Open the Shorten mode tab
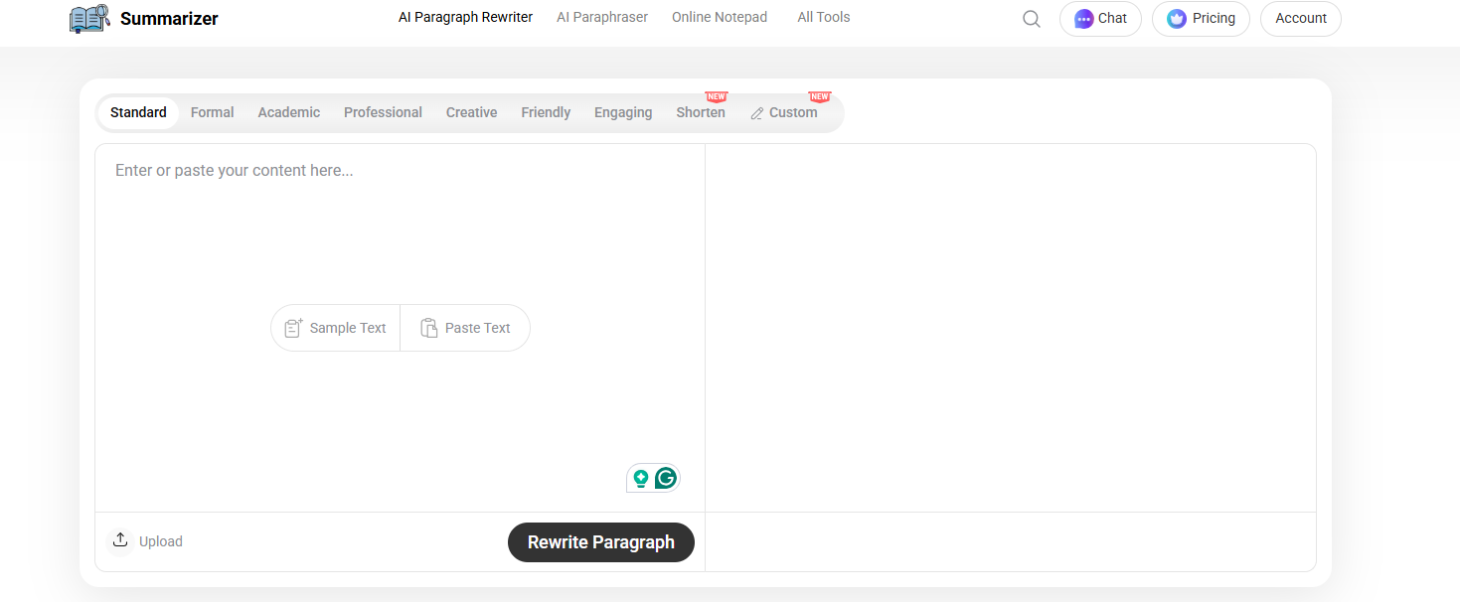This screenshot has width=1460, height=602. coord(701,112)
